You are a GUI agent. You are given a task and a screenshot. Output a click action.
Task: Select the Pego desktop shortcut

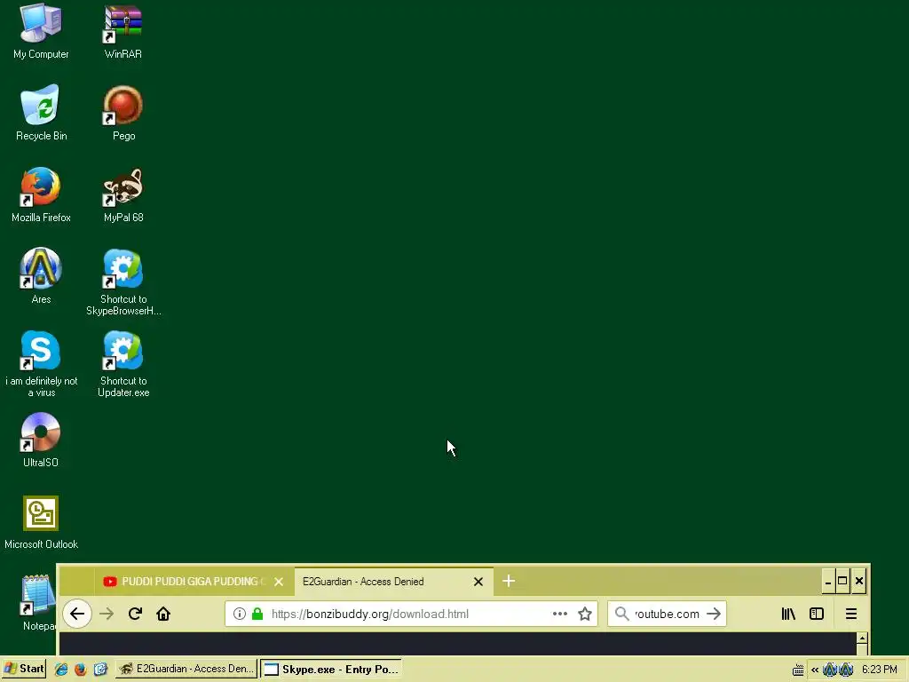point(123,113)
